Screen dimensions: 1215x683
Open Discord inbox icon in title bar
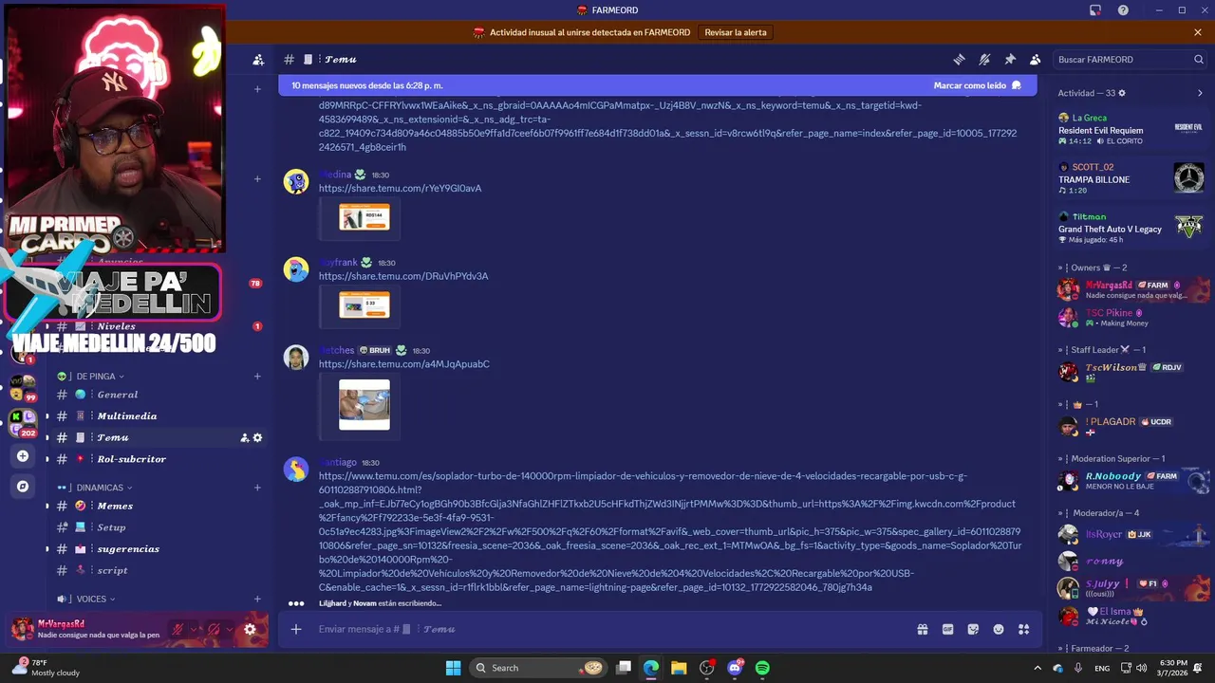click(1095, 10)
